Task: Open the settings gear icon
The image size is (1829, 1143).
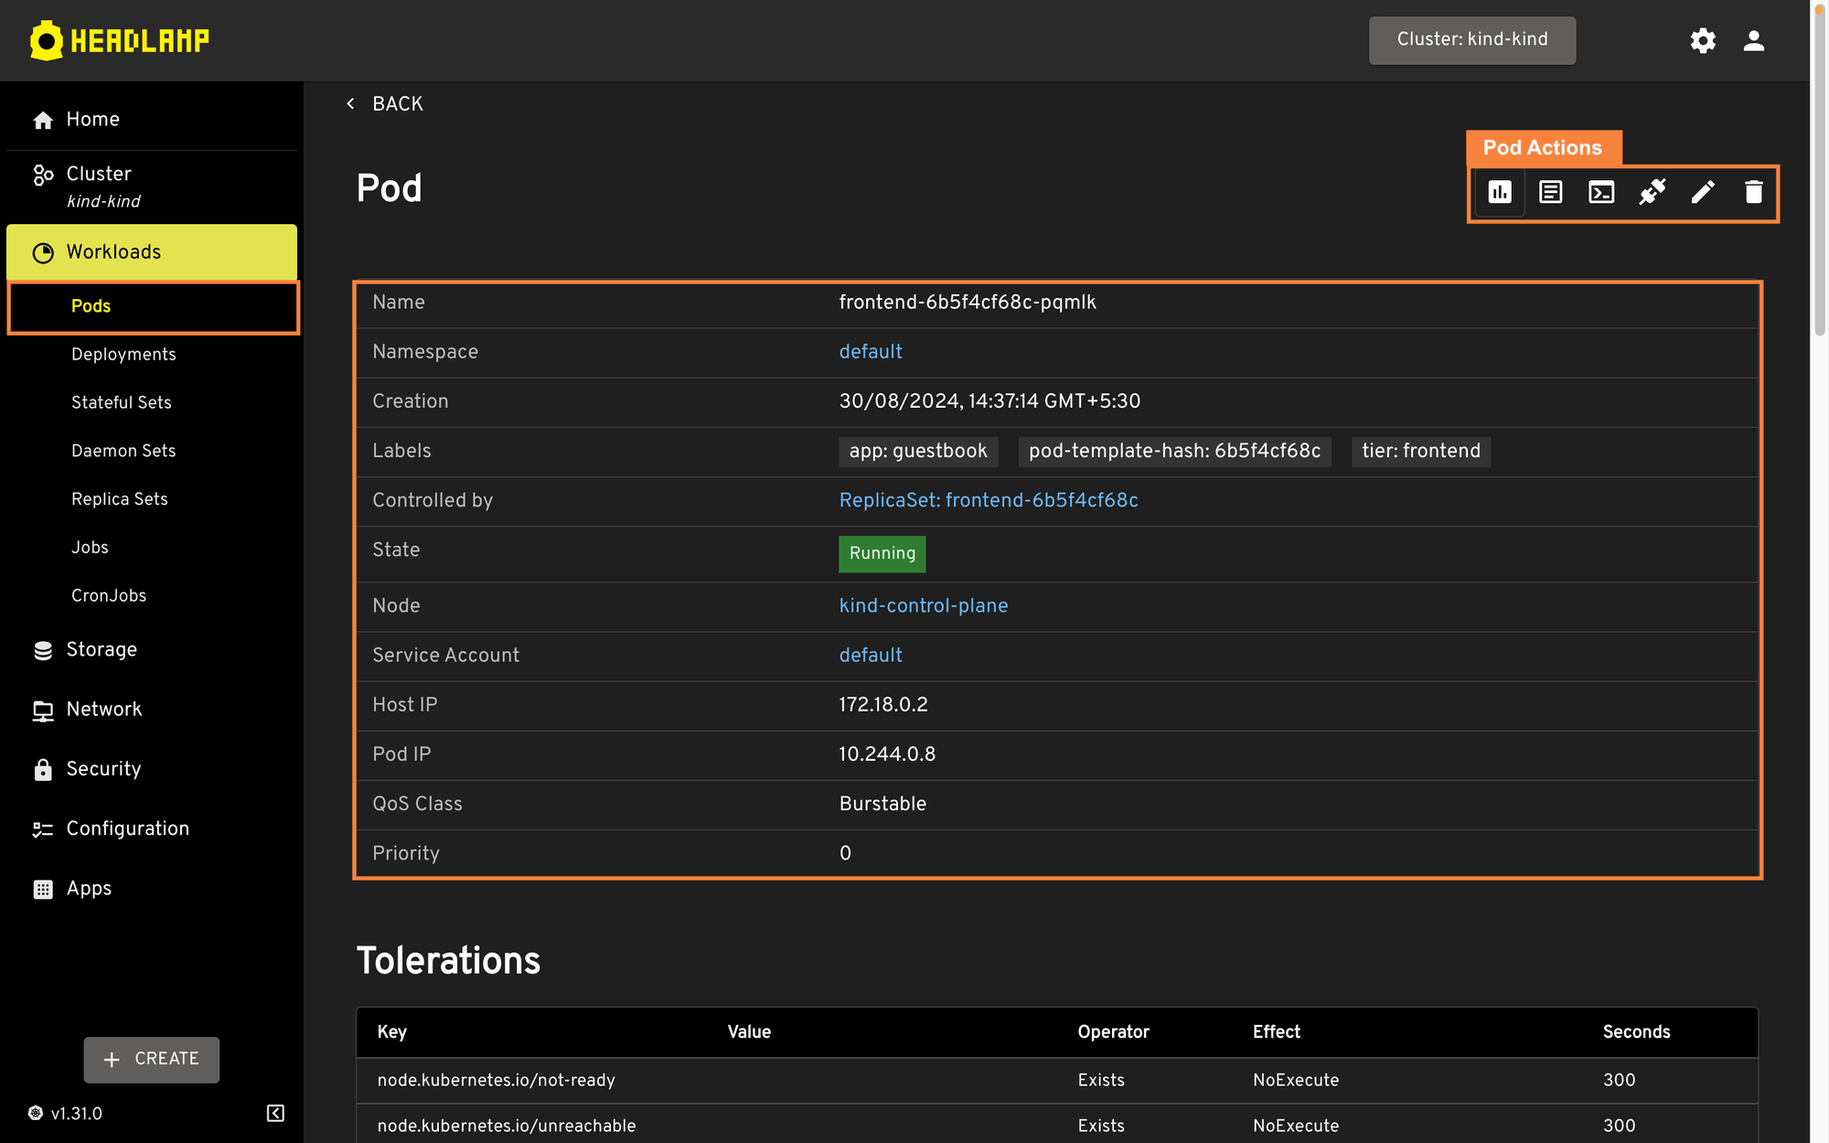Action: (1703, 40)
